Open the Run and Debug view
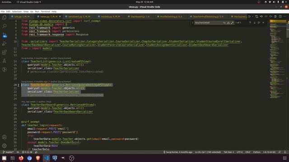 click(4, 44)
